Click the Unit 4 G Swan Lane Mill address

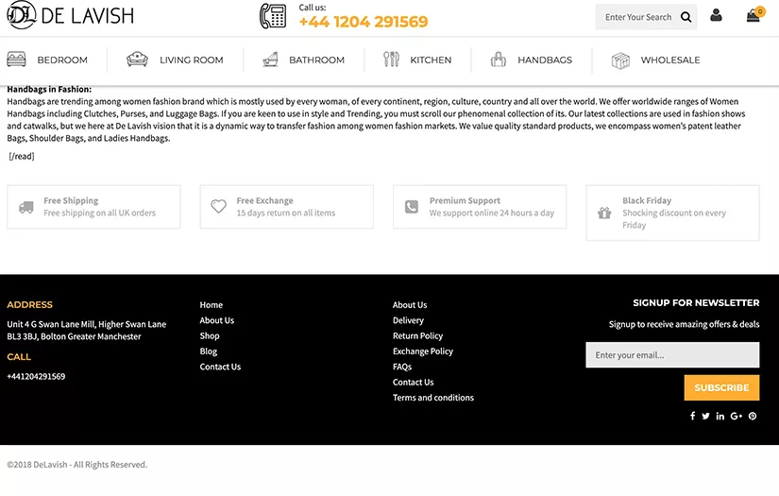pyautogui.click(x=87, y=330)
